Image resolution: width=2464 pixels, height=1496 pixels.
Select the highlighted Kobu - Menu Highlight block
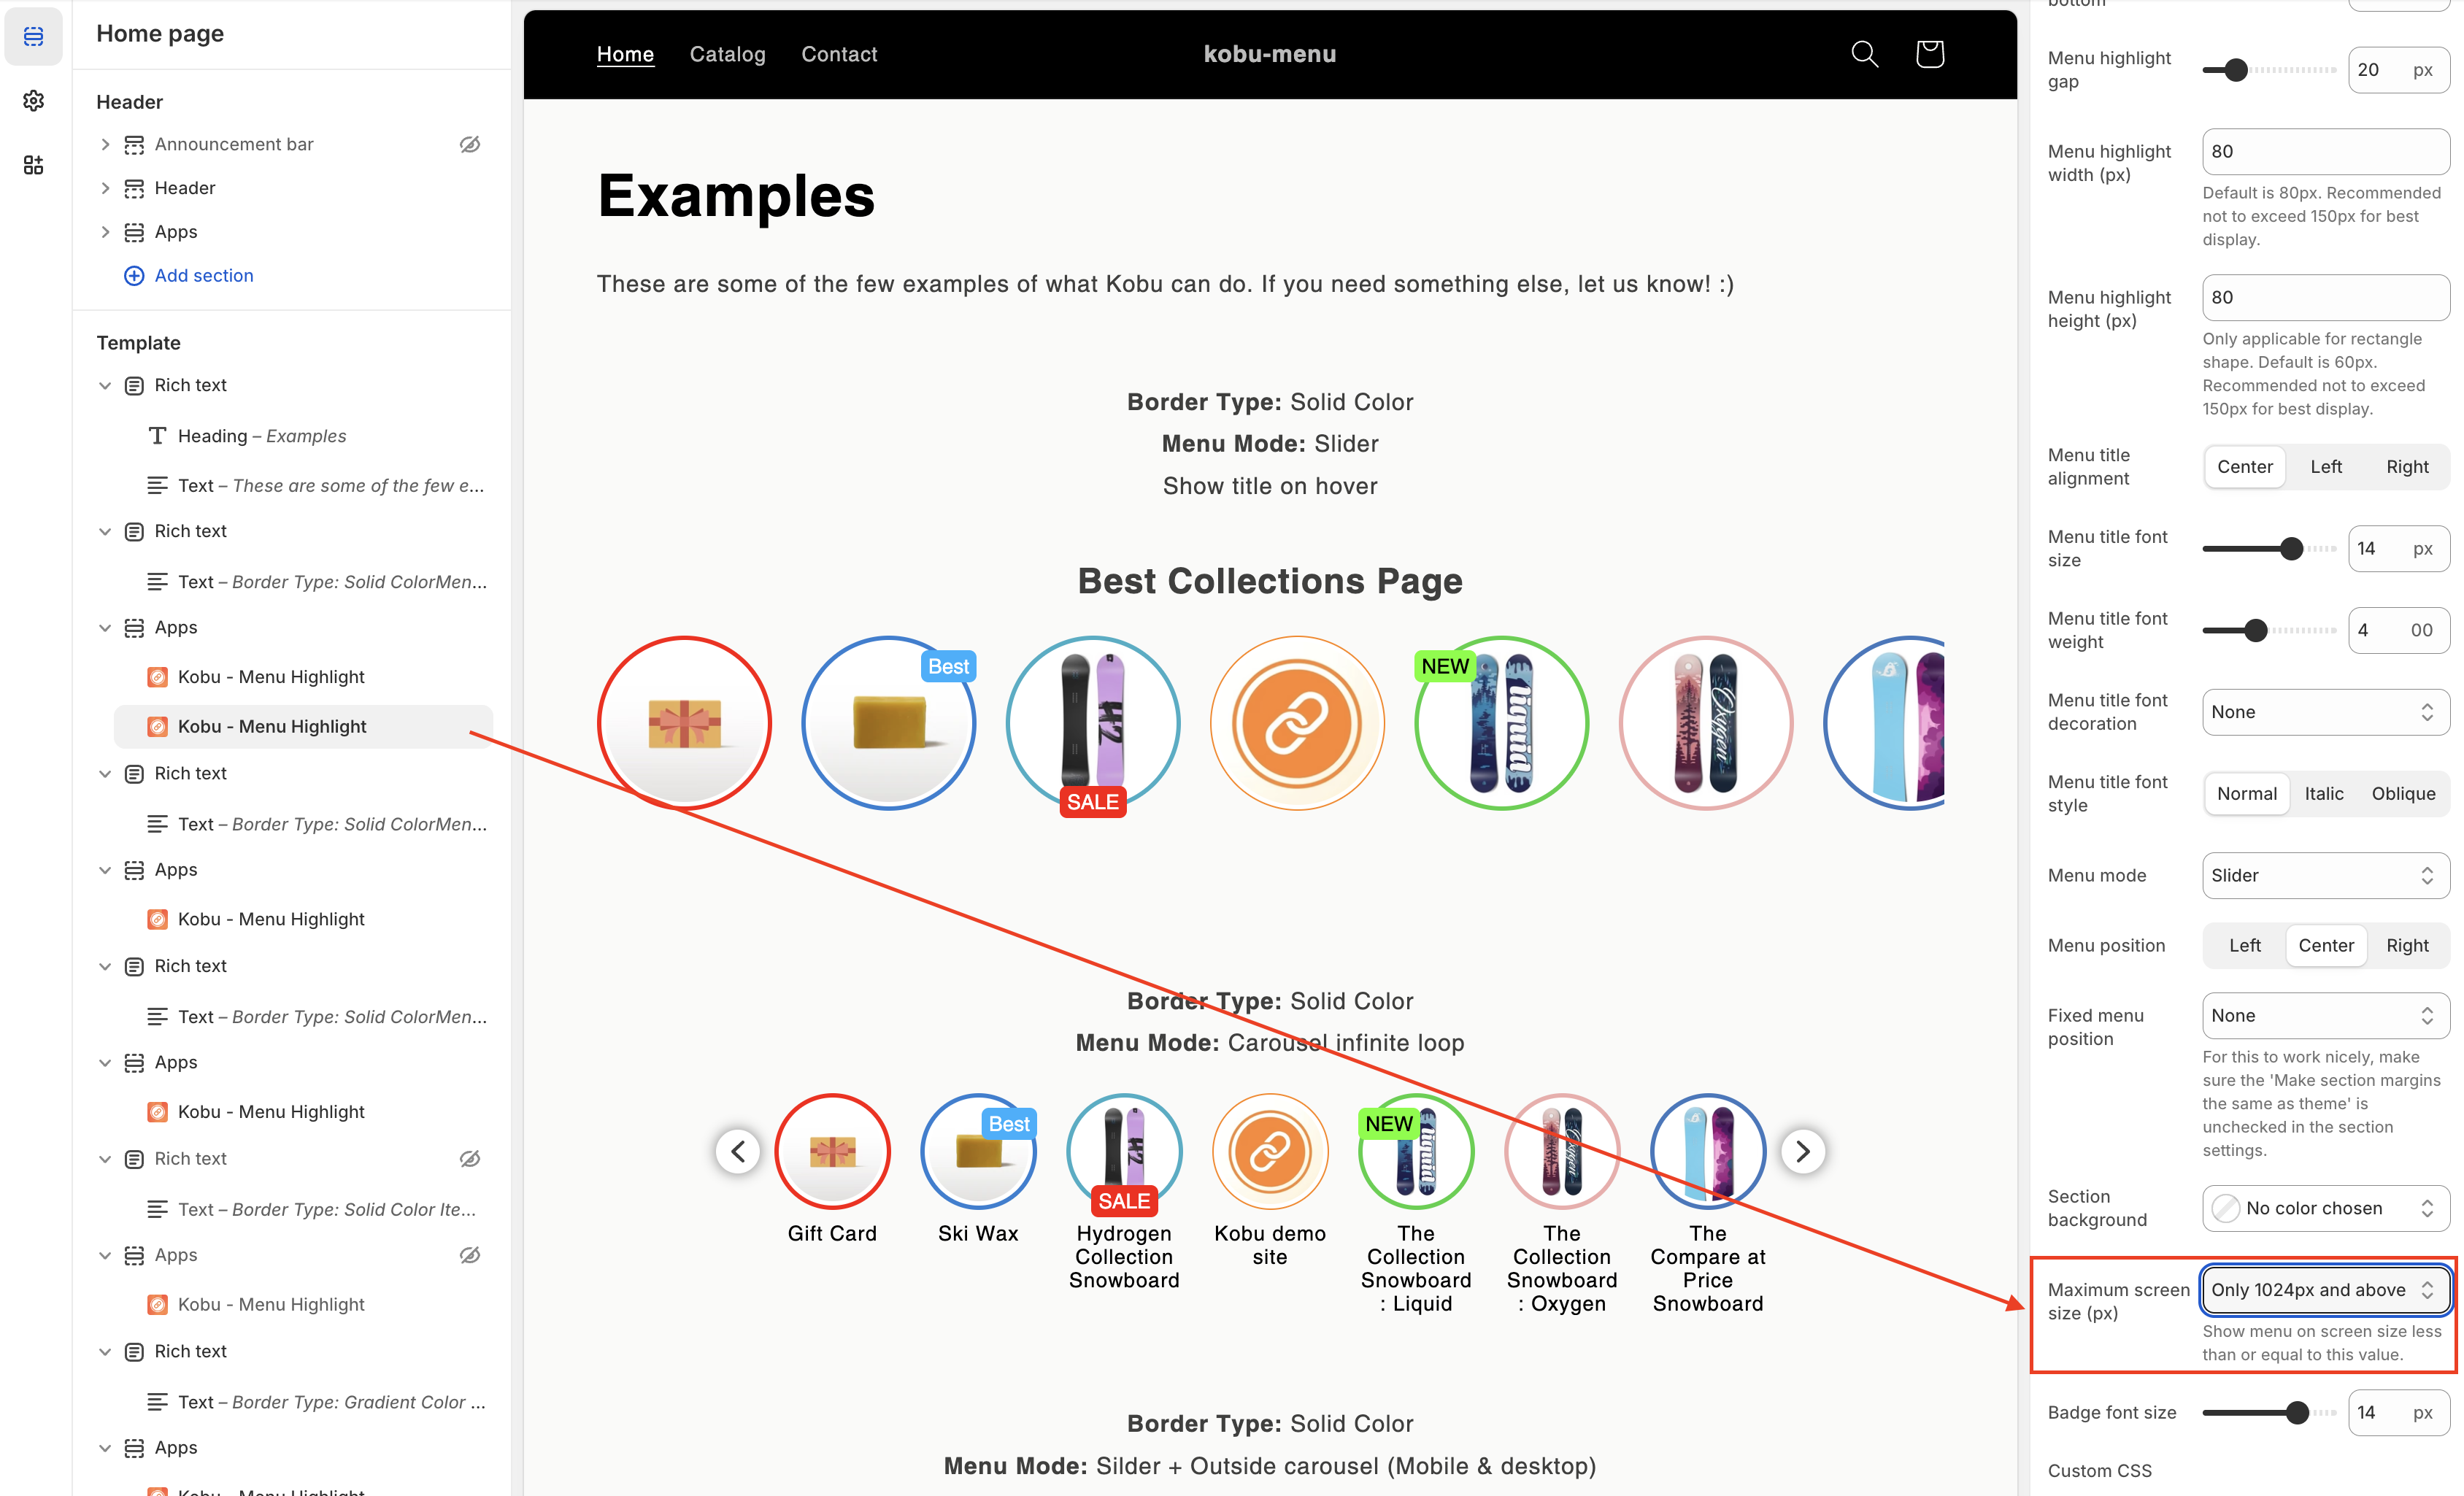272,727
